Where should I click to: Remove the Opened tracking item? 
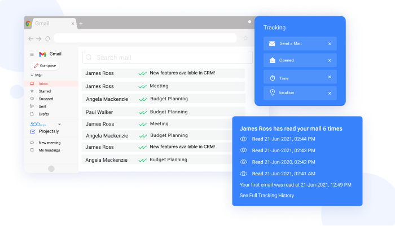[x=330, y=60]
